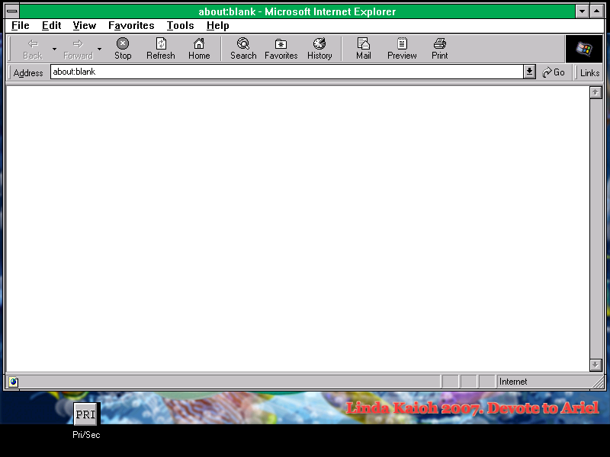Screen dimensions: 610x457
Task: Click the scrollbar down arrow
Action: (x=596, y=365)
